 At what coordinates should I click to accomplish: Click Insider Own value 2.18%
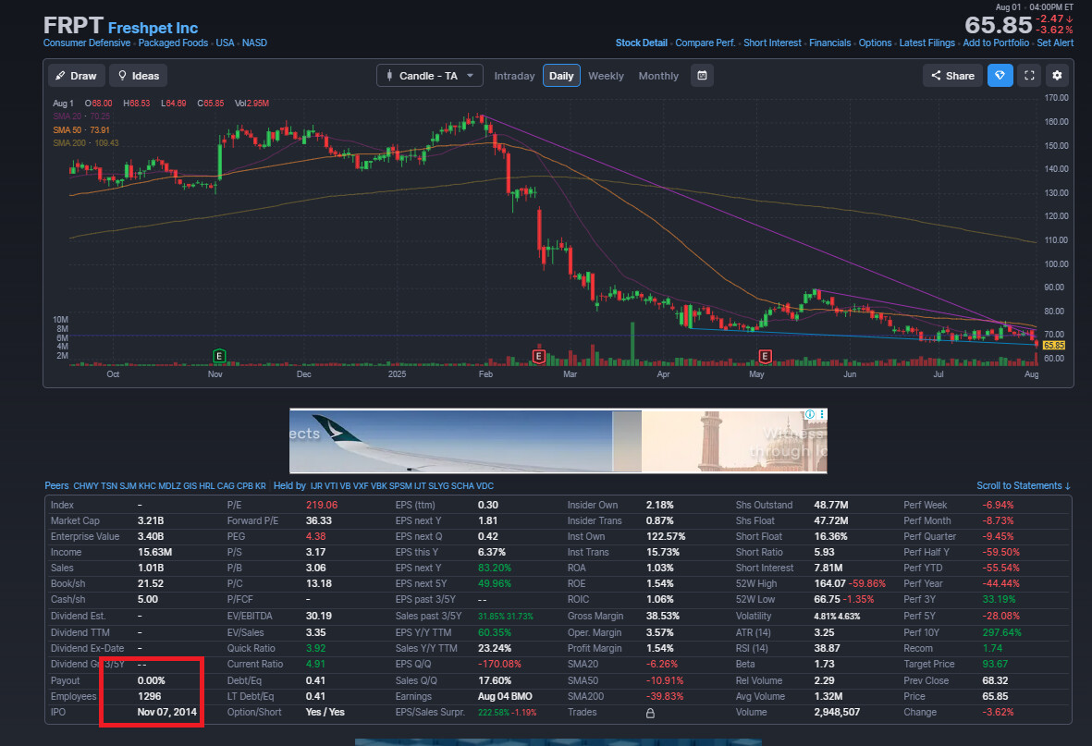[659, 505]
